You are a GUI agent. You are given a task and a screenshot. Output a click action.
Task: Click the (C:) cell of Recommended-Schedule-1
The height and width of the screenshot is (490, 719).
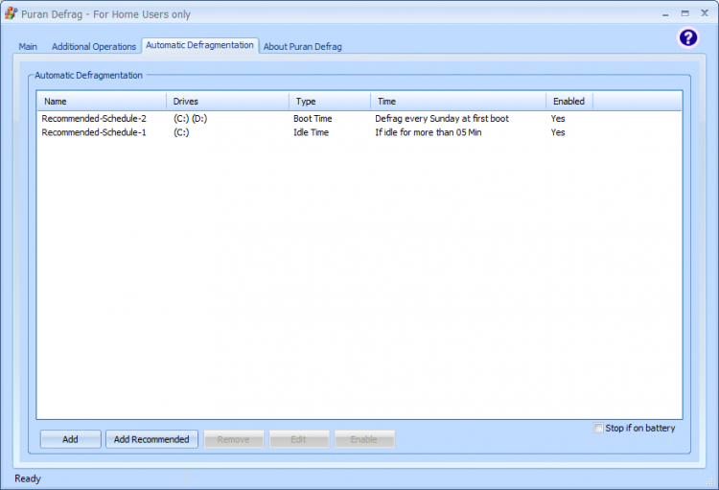[181, 132]
